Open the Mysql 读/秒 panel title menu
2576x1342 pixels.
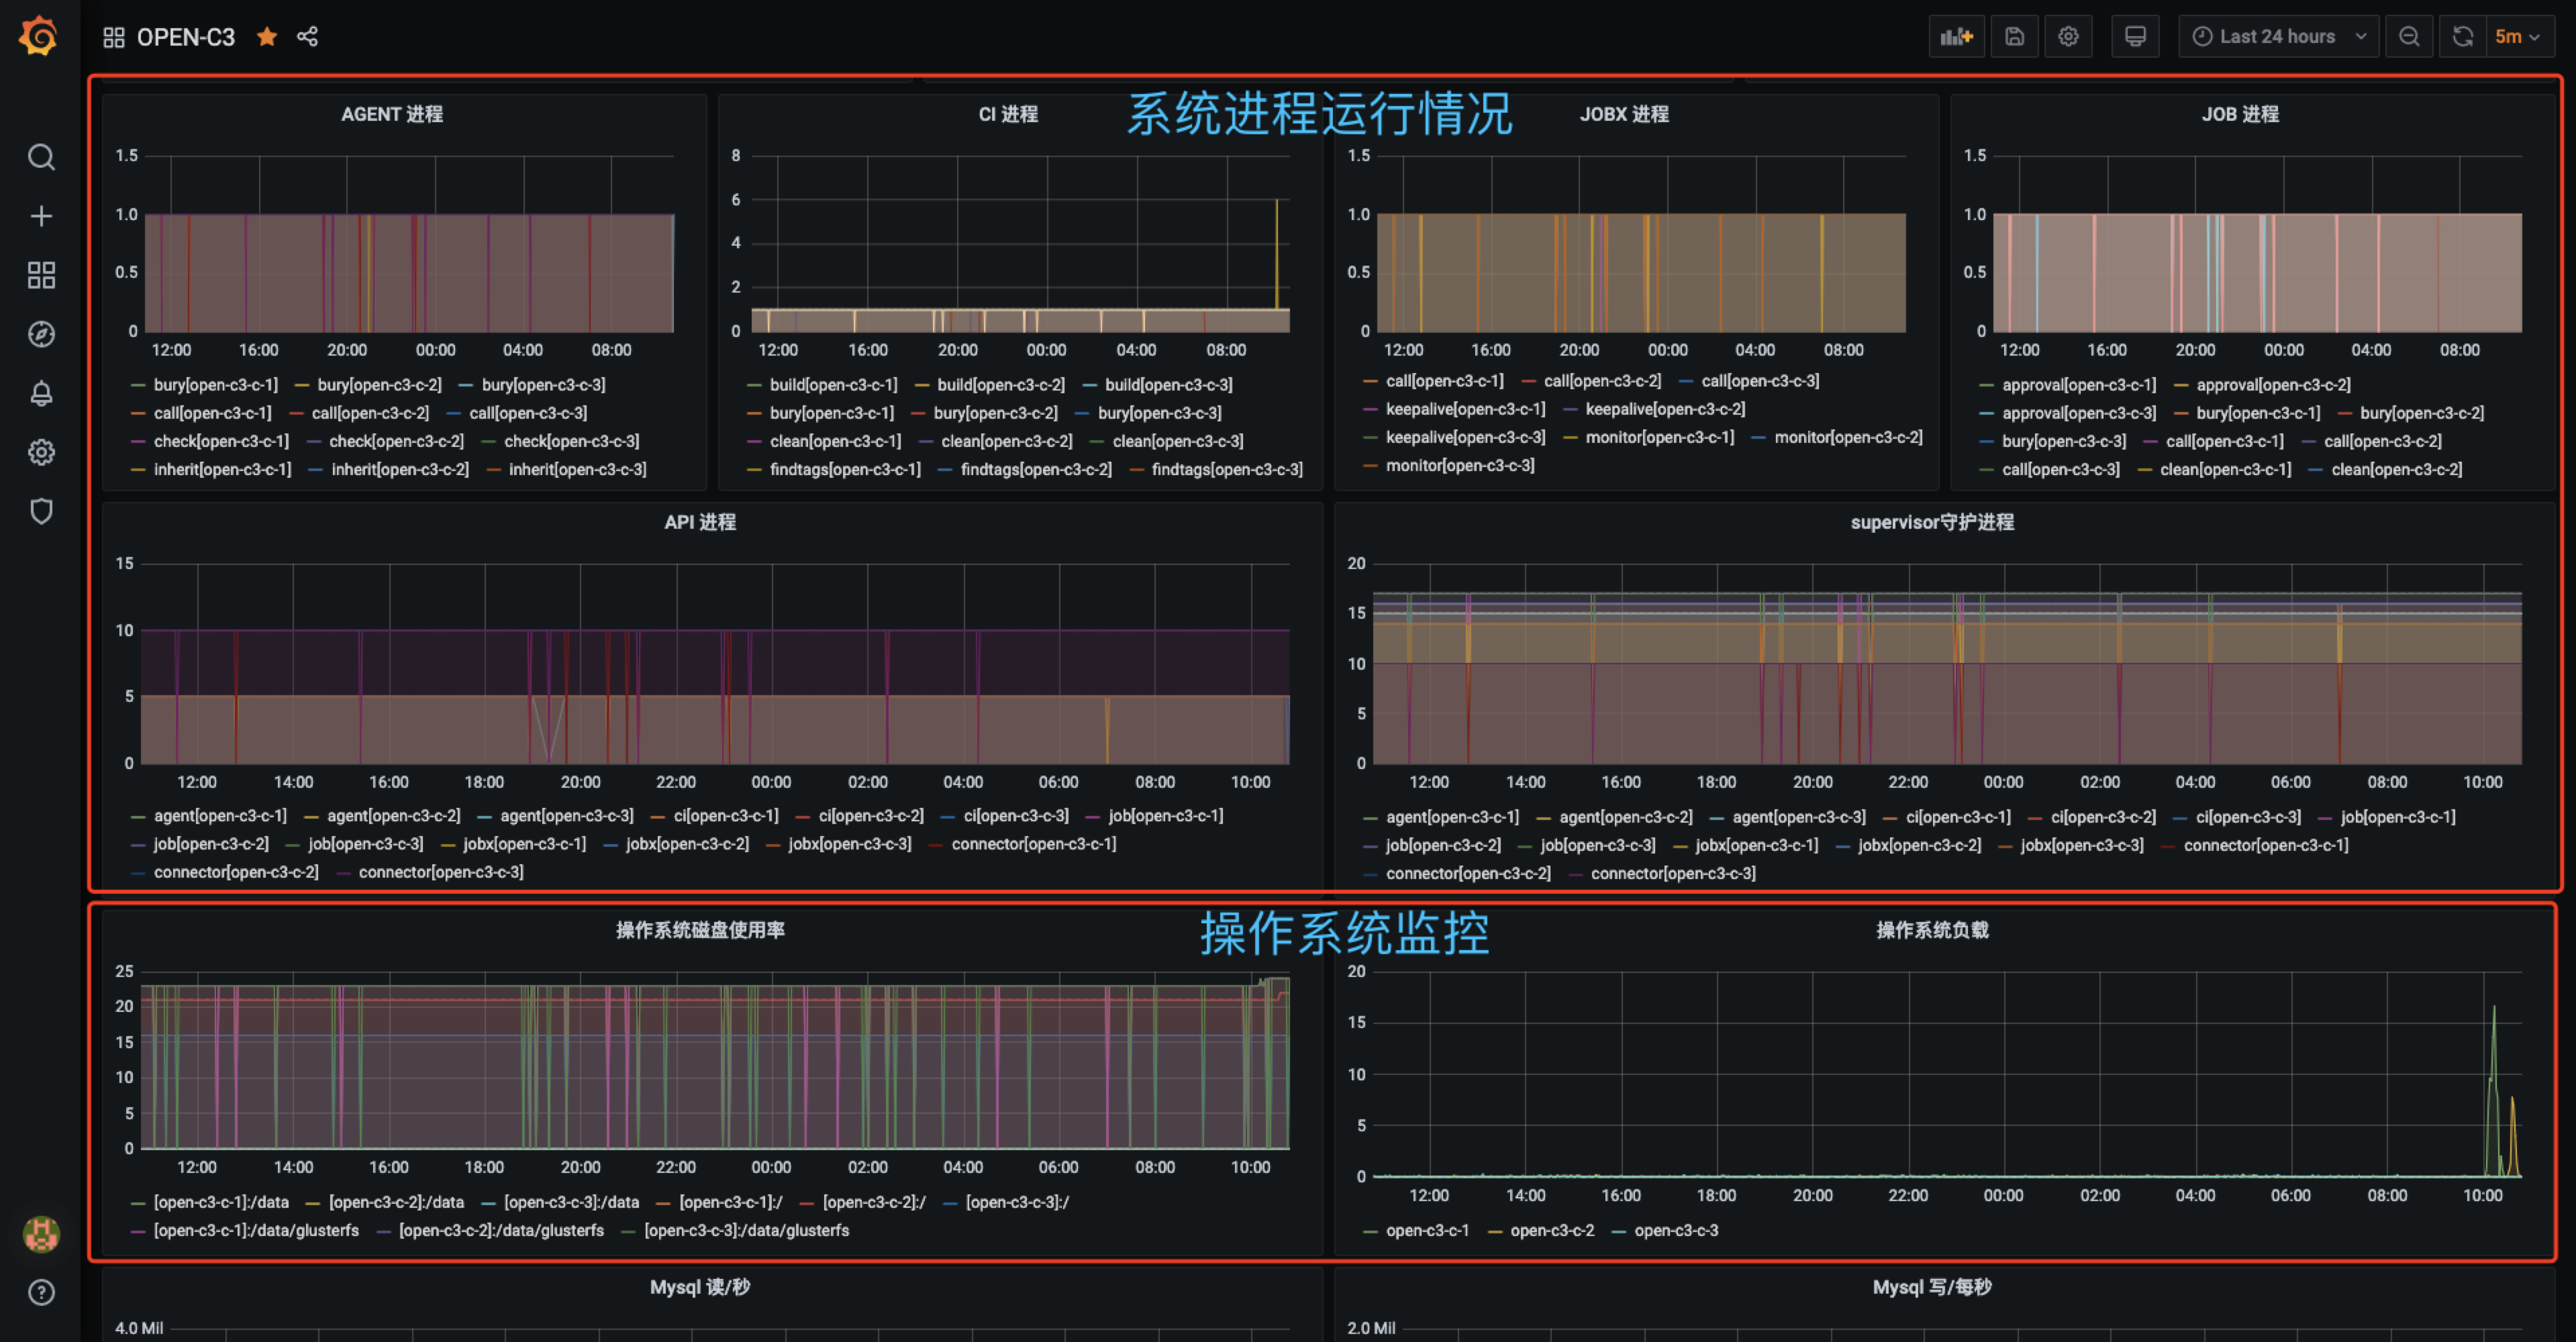coord(700,1287)
